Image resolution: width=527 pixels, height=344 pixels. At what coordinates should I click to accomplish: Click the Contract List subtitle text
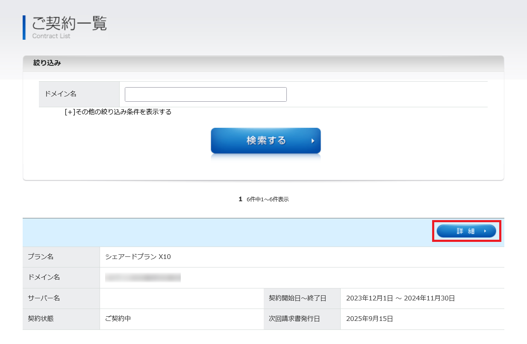tap(51, 36)
